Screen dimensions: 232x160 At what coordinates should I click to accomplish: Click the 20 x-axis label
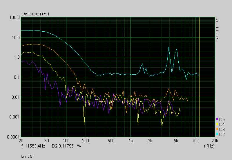click(21, 141)
